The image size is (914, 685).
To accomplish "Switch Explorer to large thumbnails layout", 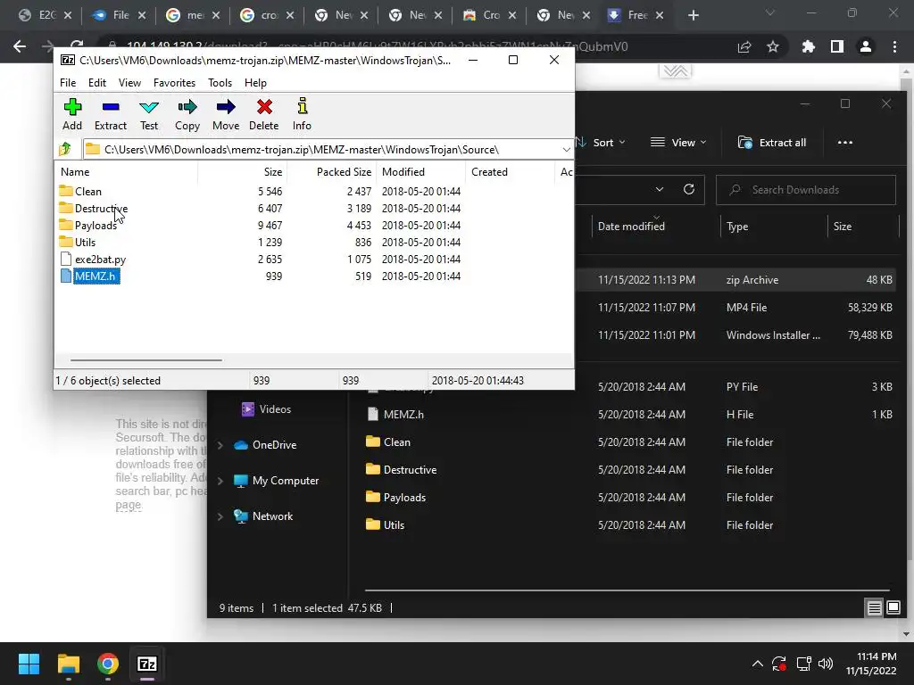I will tap(893, 608).
